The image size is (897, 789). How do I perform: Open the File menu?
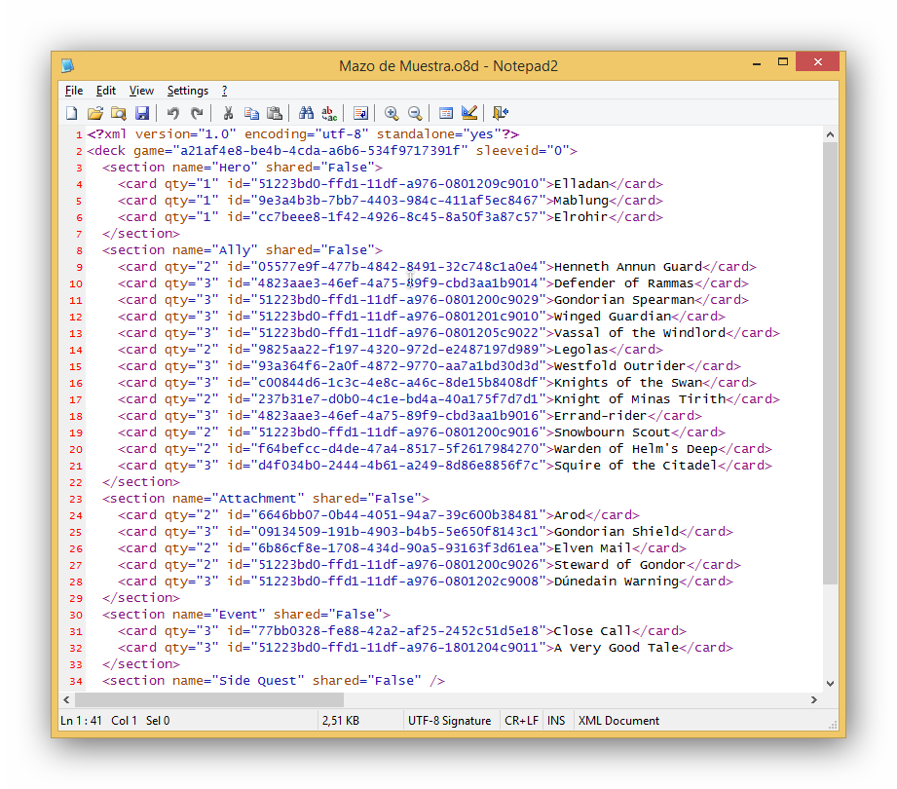(74, 91)
